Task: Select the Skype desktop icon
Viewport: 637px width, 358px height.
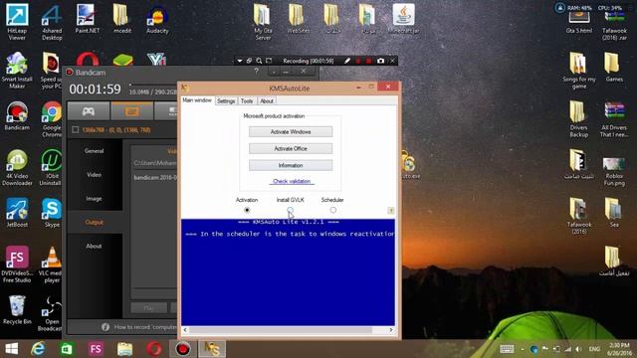Action: [x=52, y=212]
